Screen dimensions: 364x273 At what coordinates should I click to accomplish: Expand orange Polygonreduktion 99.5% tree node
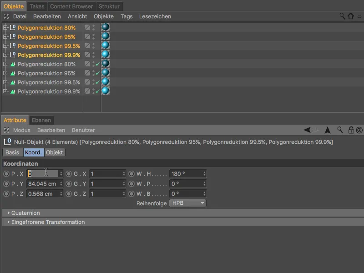(5, 46)
